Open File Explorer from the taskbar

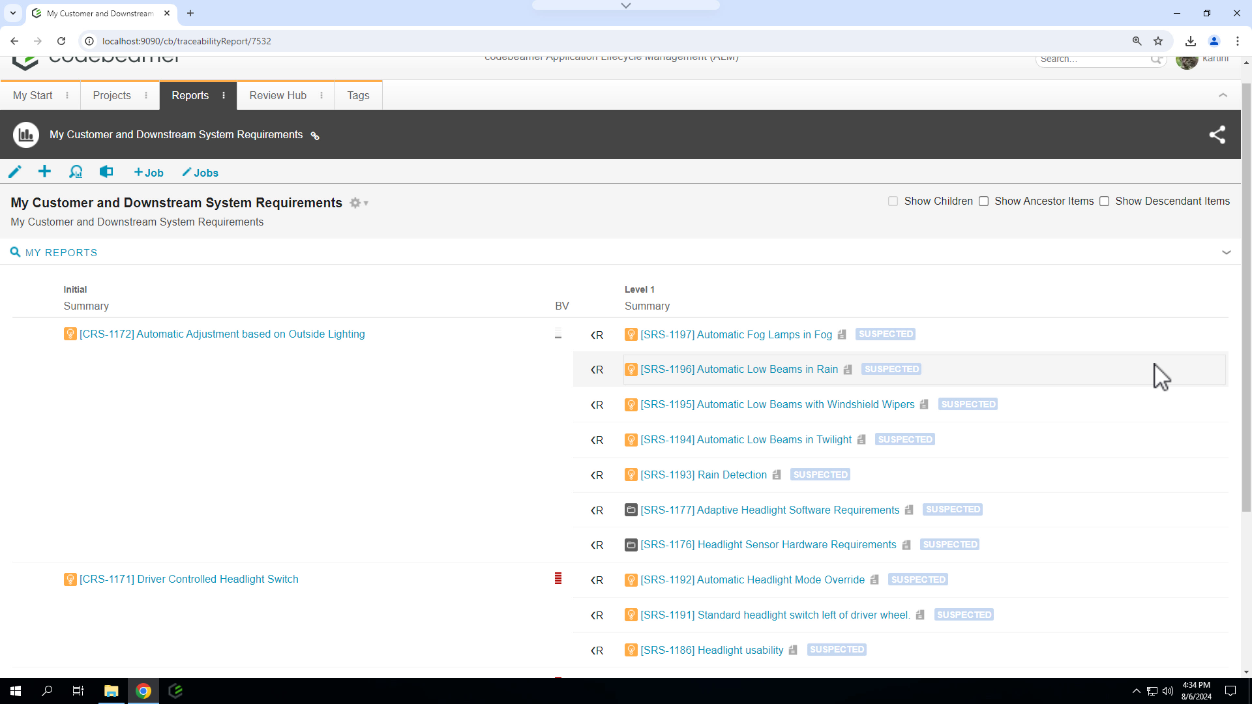click(112, 691)
